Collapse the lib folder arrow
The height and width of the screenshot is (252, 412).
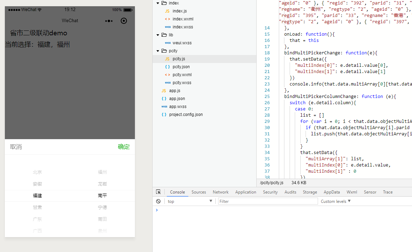[158, 35]
